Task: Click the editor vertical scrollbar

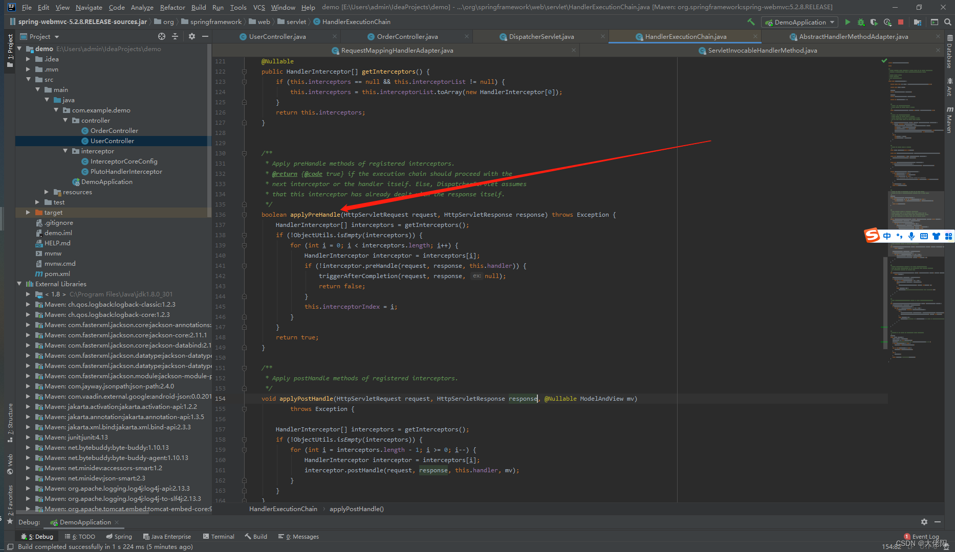Action: 885,303
